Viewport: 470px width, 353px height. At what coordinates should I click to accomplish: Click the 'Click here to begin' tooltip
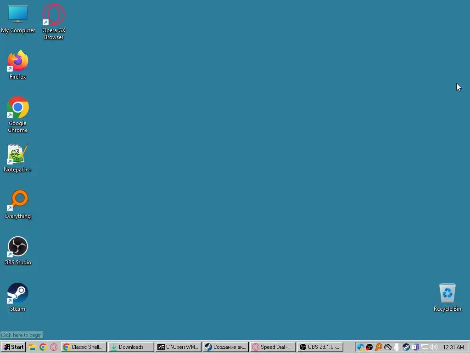pyautogui.click(x=21, y=335)
